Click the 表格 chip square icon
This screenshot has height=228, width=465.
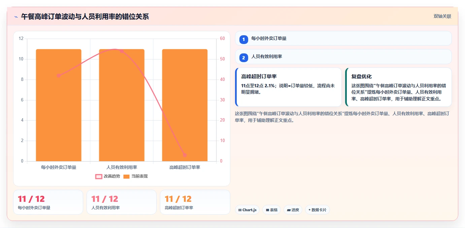[267, 210]
